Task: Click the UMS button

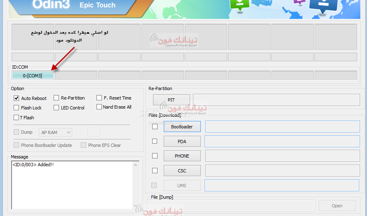Action: pos(182,186)
